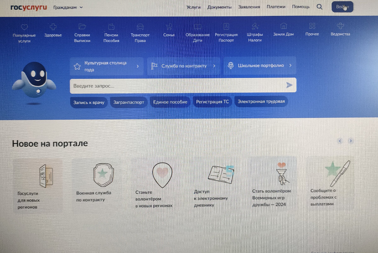Select the Регистрация ТС chip
Screen dimensions: 378x253
(x=212, y=102)
